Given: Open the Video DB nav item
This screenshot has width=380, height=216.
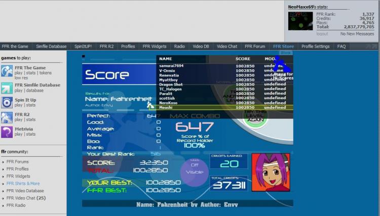Looking at the screenshot, I should click(201, 47).
